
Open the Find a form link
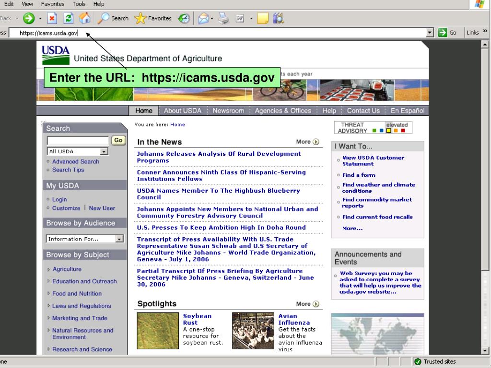[x=359, y=175]
